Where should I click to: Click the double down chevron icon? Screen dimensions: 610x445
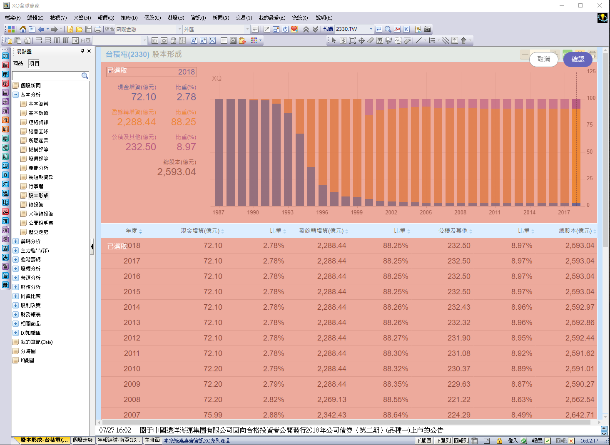coord(315,29)
